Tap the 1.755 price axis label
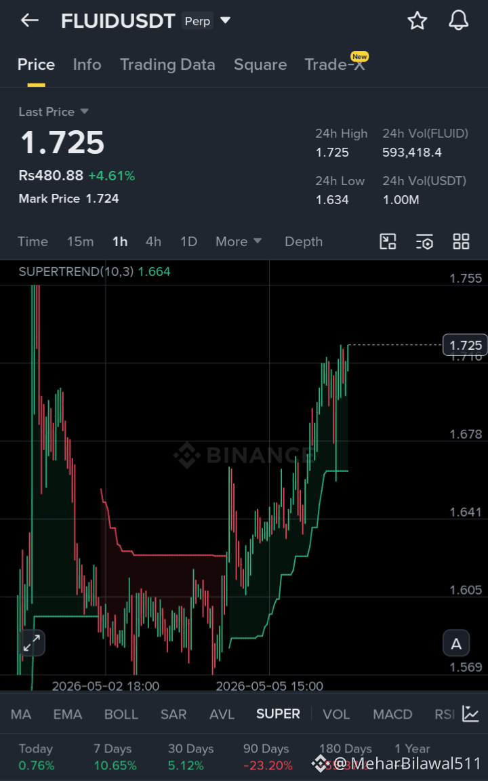Viewport: 488px width, 781px height. tap(466, 279)
